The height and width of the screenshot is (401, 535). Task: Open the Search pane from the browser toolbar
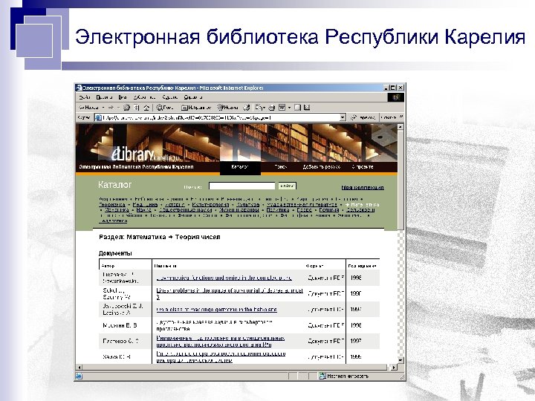tap(165, 108)
